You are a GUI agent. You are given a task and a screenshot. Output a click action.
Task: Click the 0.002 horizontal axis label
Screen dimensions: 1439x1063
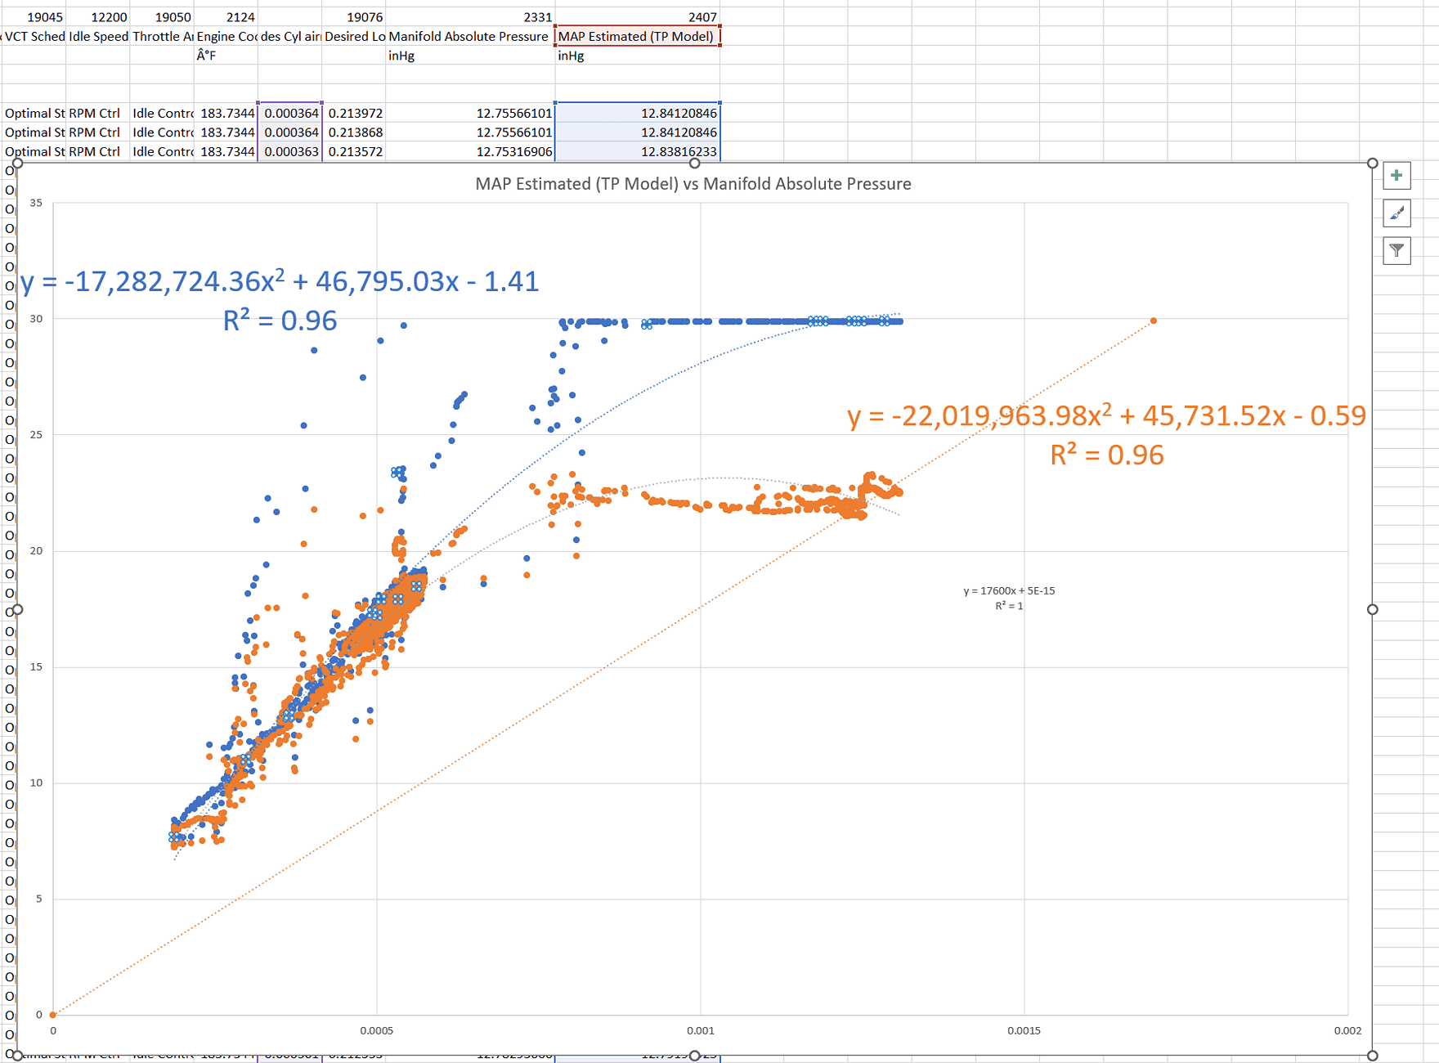(x=1347, y=1030)
